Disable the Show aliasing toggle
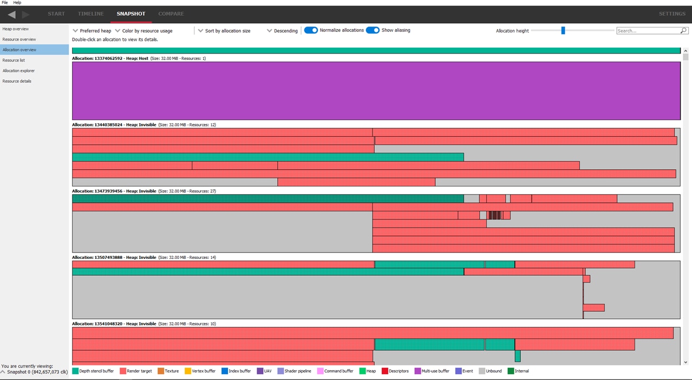 click(373, 30)
